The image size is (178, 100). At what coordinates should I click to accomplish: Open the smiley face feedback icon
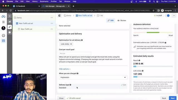(x=3, y=36)
